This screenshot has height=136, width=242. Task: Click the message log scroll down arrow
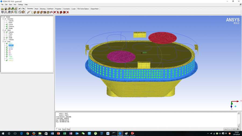point(239,126)
